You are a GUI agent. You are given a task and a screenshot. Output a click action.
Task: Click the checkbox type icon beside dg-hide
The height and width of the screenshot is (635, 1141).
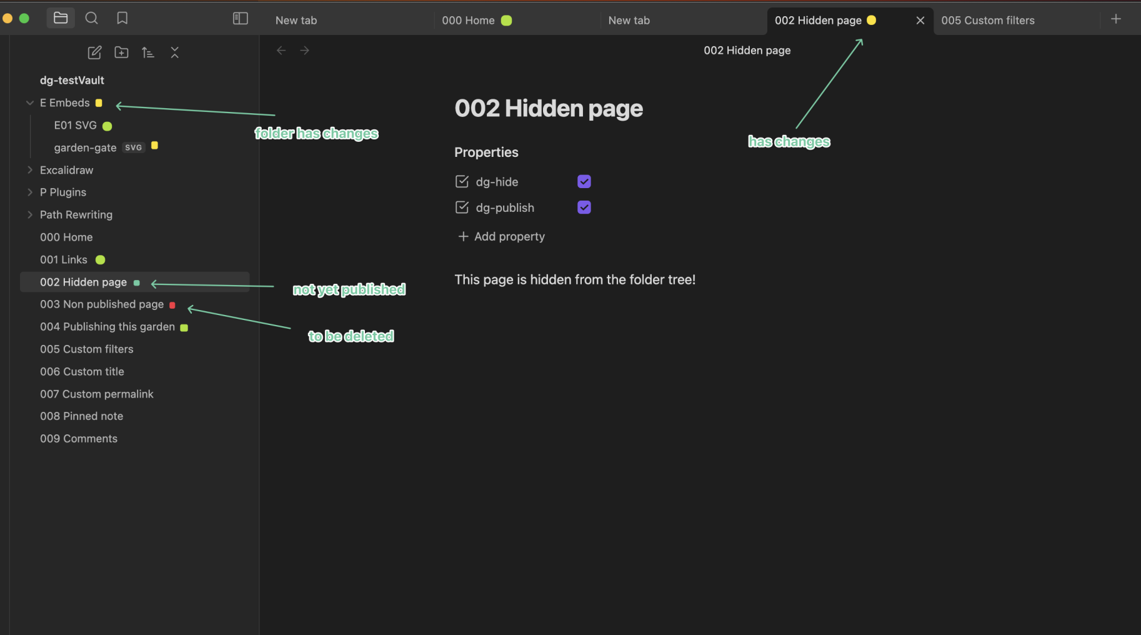[x=462, y=181]
